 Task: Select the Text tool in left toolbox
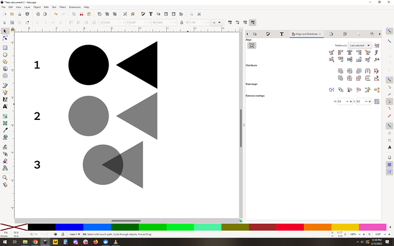5,106
